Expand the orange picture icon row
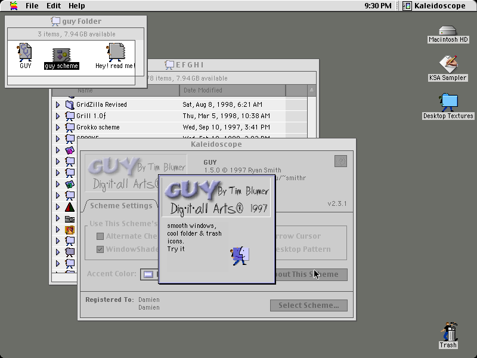The image size is (477, 358). tap(57, 230)
